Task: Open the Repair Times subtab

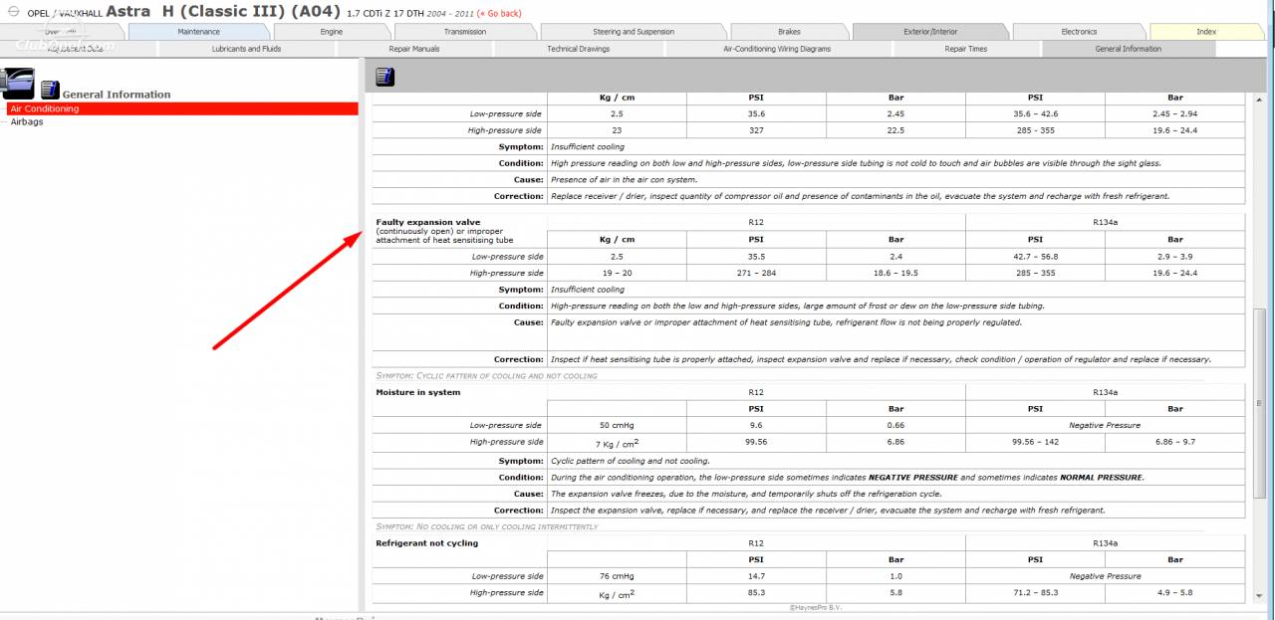Action: click(966, 49)
